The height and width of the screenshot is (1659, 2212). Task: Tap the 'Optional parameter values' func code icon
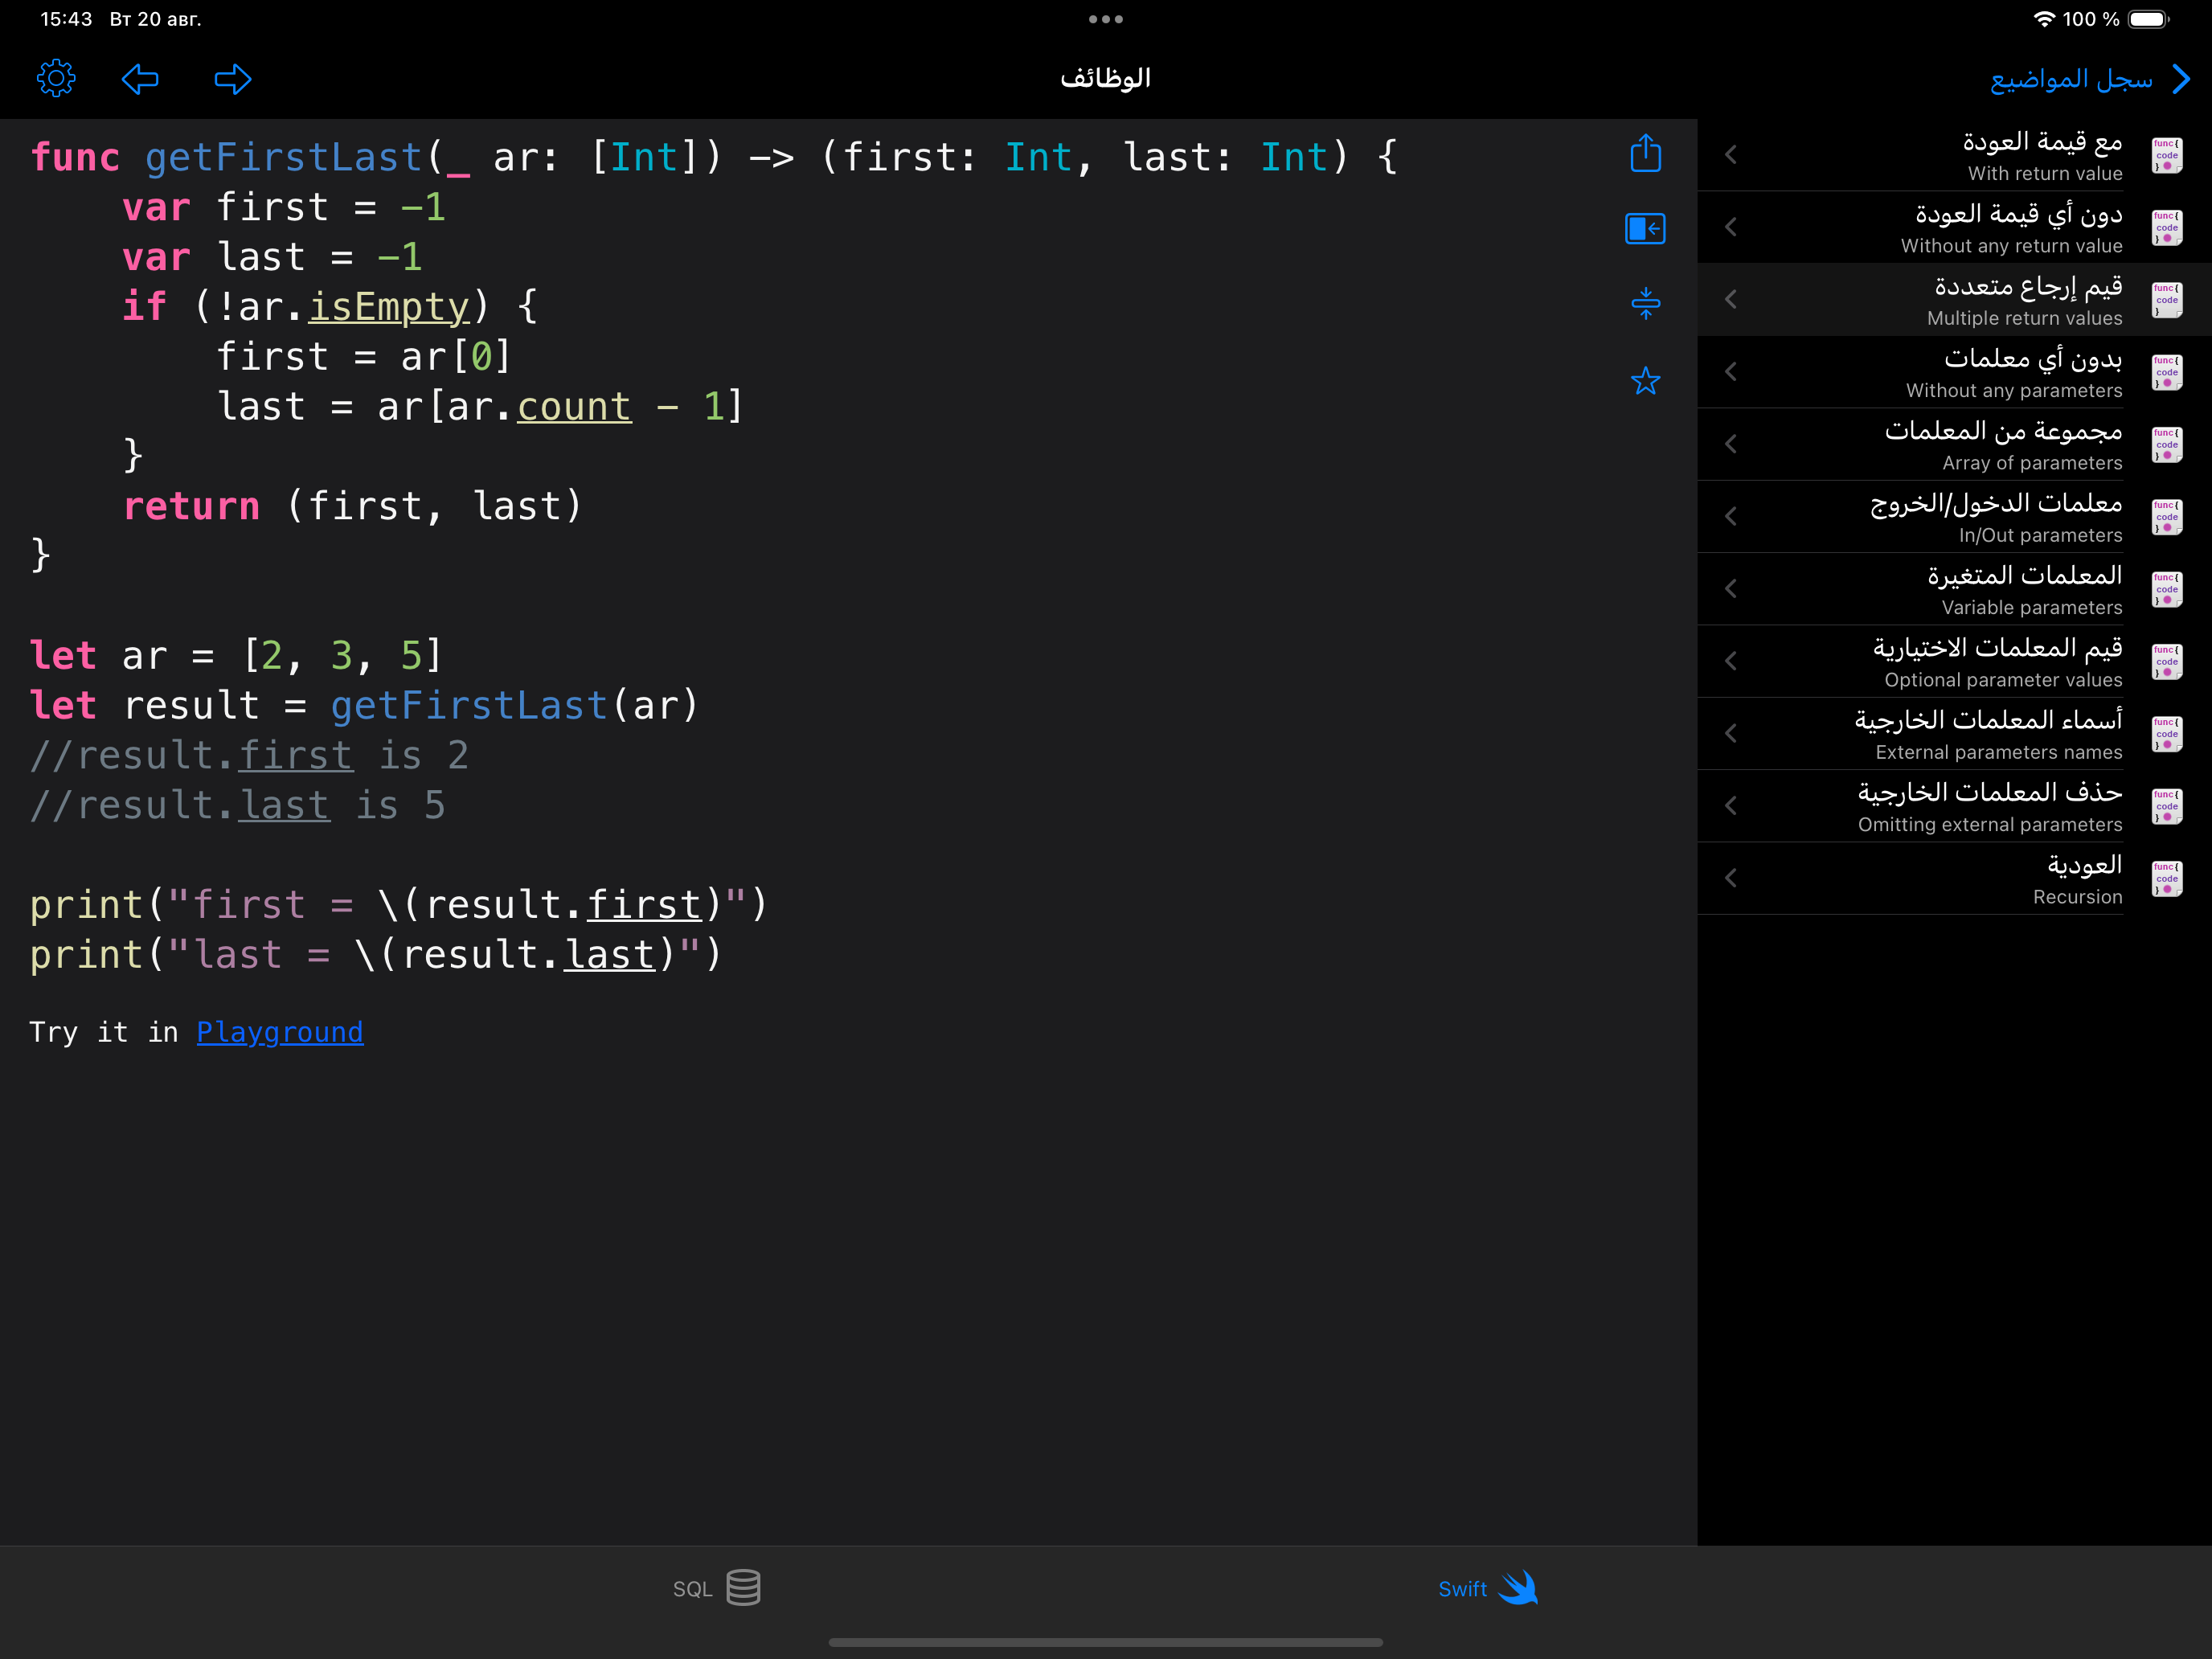pos(2166,661)
